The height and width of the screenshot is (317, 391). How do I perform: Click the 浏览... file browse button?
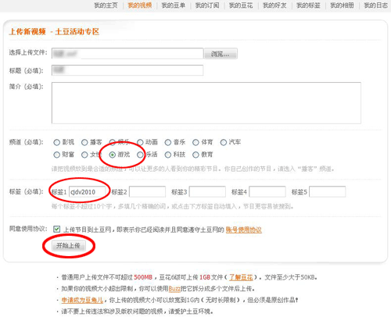point(221,54)
